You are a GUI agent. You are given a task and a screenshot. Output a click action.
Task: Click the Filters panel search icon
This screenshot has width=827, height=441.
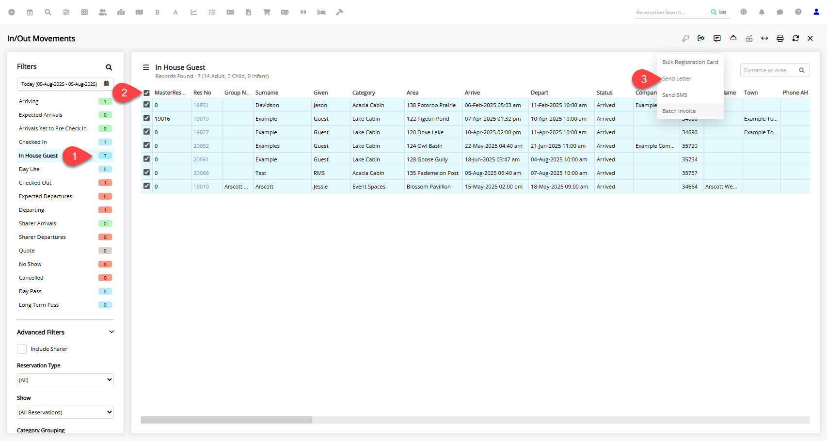[109, 67]
